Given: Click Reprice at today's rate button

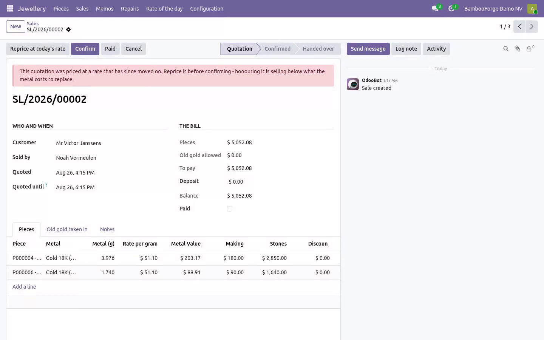Looking at the screenshot, I should click(38, 49).
